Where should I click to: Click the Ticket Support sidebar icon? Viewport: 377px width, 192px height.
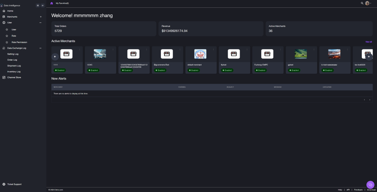tap(4, 184)
